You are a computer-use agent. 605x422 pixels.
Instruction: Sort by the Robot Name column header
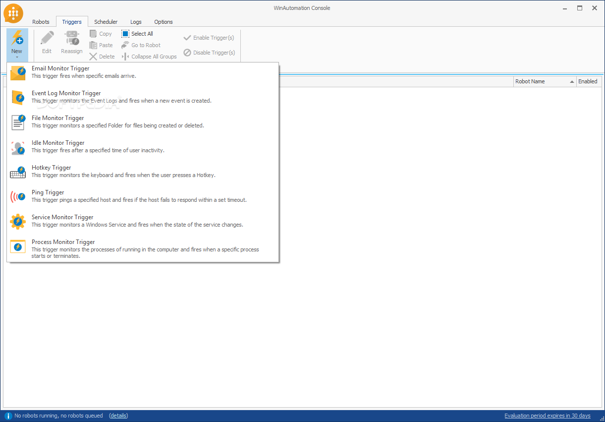click(x=545, y=81)
